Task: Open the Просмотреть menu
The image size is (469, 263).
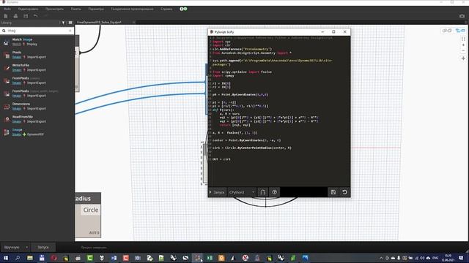Action: 54,9
